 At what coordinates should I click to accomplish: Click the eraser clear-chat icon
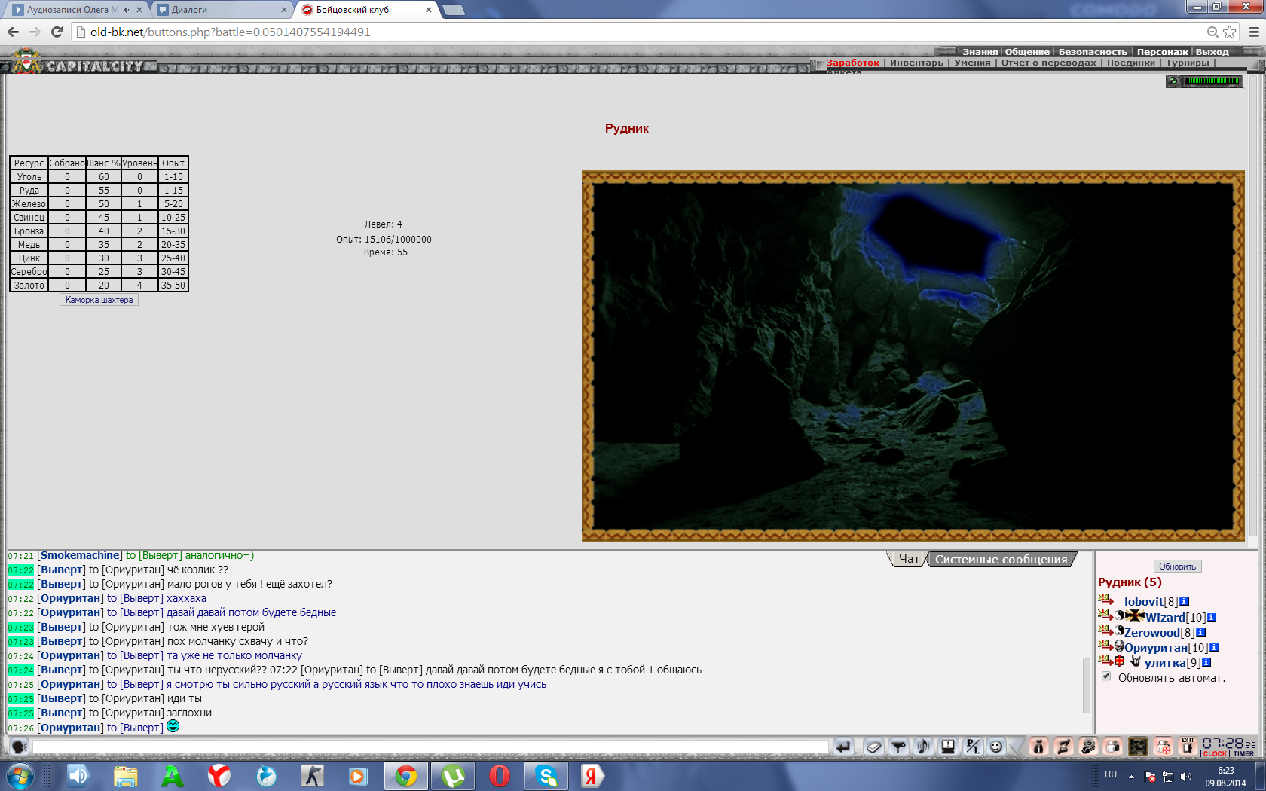pos(873,747)
